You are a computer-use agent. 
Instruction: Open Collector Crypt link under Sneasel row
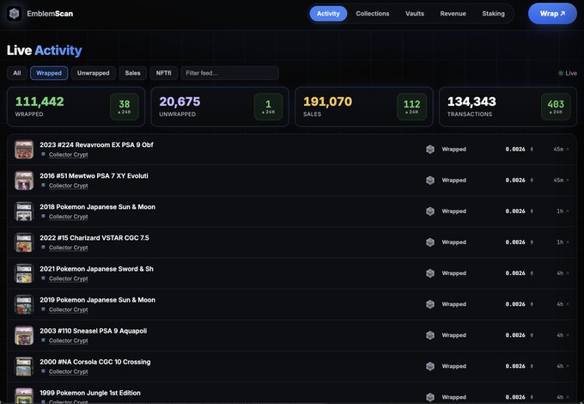(x=69, y=340)
